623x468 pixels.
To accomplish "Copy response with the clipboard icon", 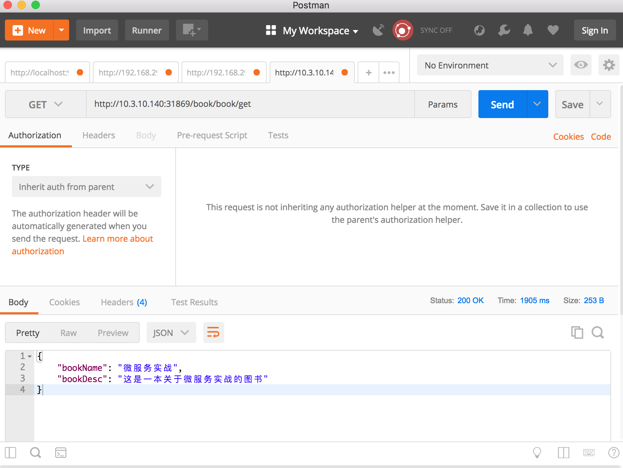I will coord(577,332).
